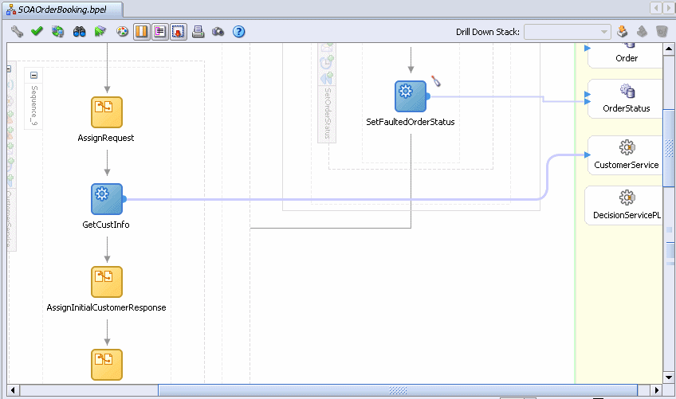
Task: Click the green checkmark validate icon
Action: click(37, 31)
